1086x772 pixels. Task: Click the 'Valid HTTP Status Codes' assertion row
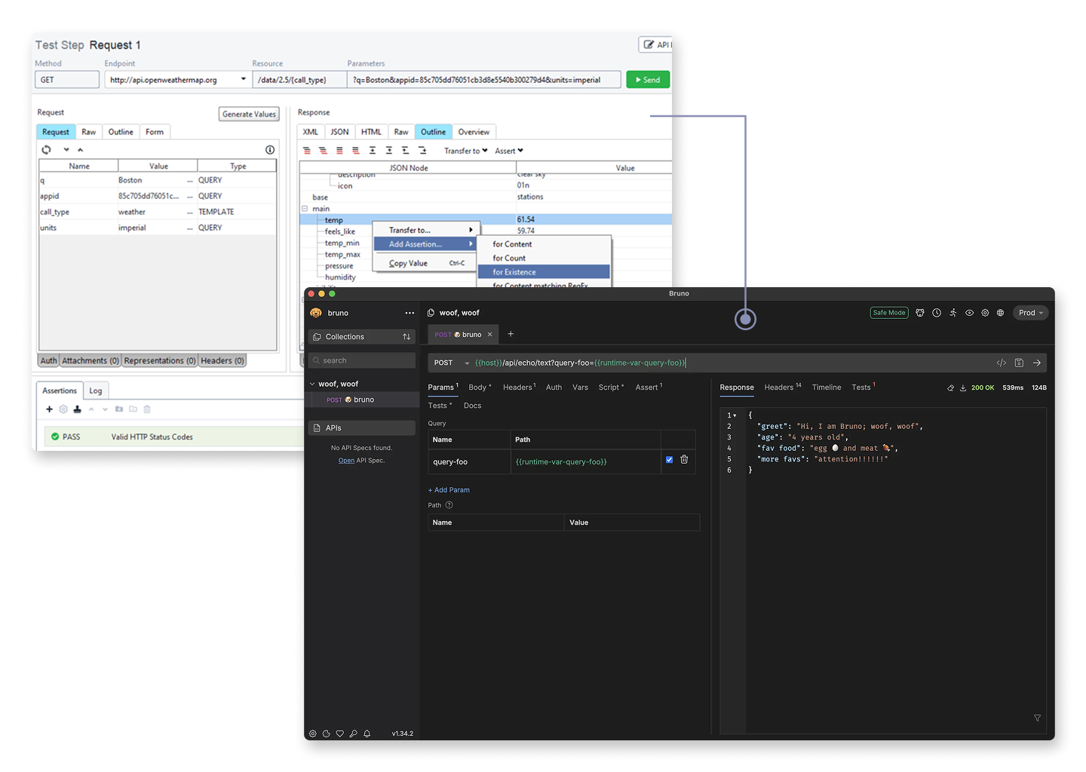point(173,437)
